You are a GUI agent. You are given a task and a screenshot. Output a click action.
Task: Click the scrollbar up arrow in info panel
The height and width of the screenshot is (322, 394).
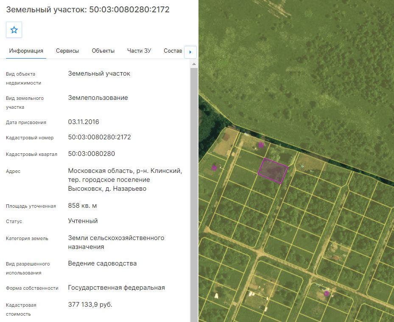point(194,64)
